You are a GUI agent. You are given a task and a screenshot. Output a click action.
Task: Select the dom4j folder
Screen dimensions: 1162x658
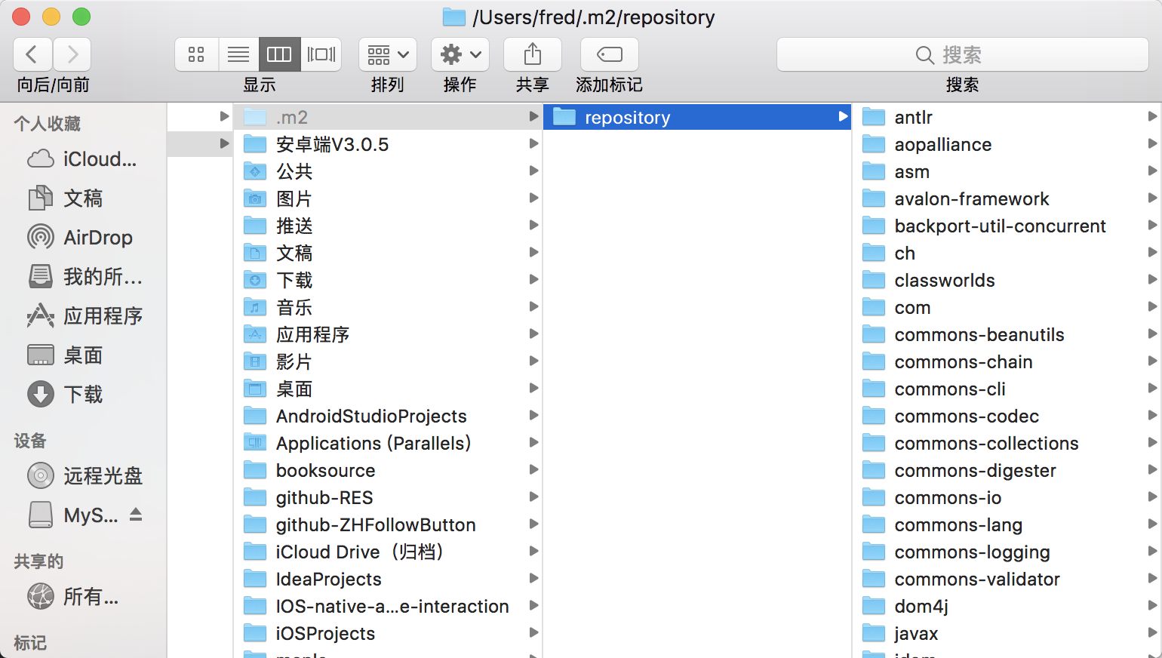1007,606
